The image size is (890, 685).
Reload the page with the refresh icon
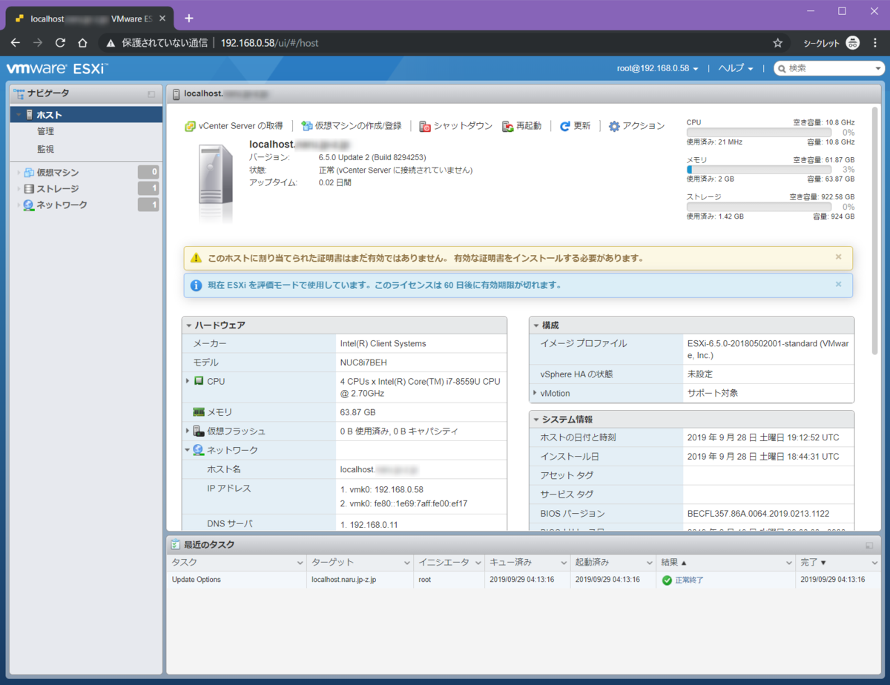tap(61, 43)
